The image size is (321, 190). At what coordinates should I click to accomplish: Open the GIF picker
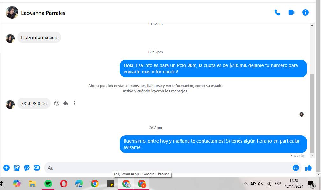coord(37,168)
